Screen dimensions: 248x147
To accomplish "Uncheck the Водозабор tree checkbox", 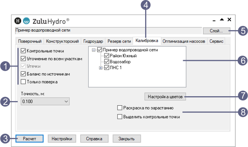I will click(107, 62).
